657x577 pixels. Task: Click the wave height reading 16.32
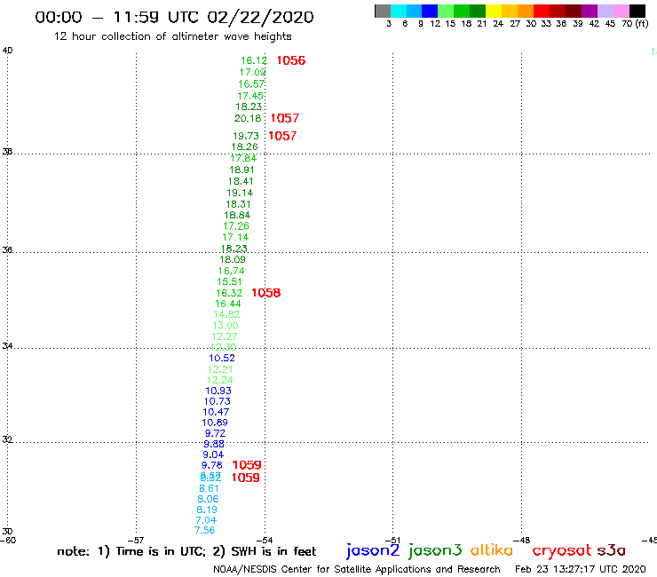pos(229,293)
